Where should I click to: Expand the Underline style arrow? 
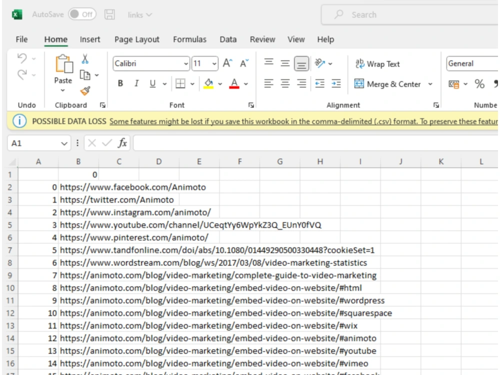point(164,84)
